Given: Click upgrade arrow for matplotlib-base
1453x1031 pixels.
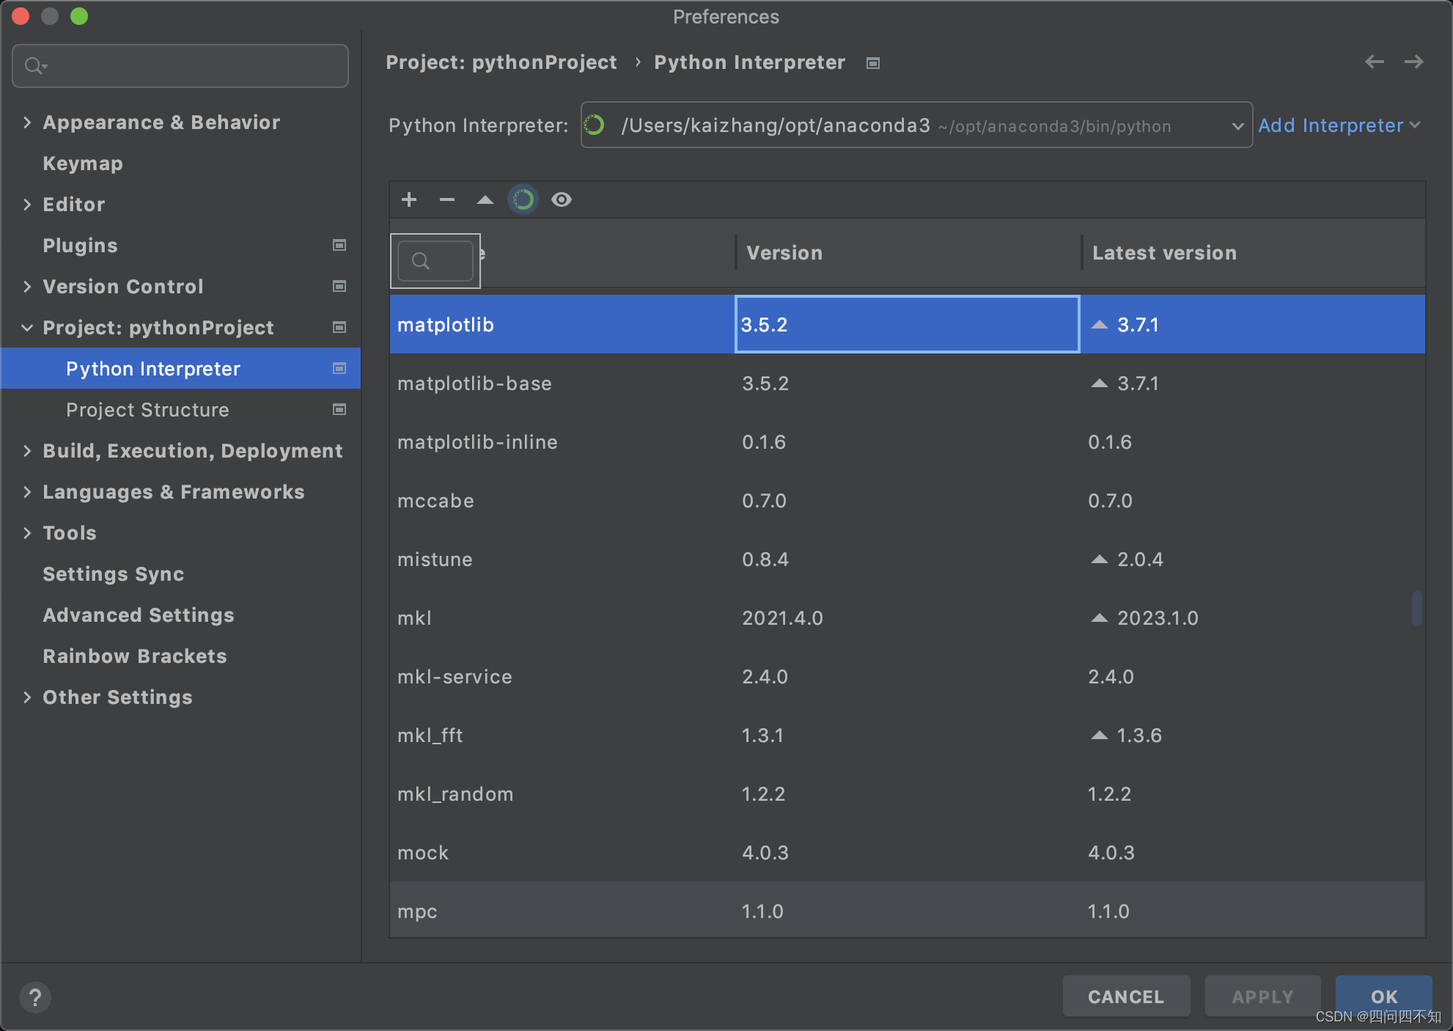Looking at the screenshot, I should click(x=1100, y=383).
